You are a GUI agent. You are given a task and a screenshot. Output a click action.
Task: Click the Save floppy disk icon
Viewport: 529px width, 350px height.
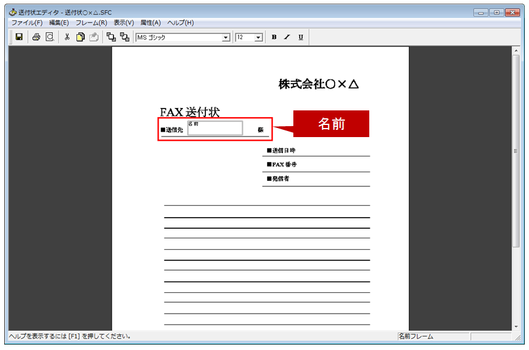click(19, 37)
